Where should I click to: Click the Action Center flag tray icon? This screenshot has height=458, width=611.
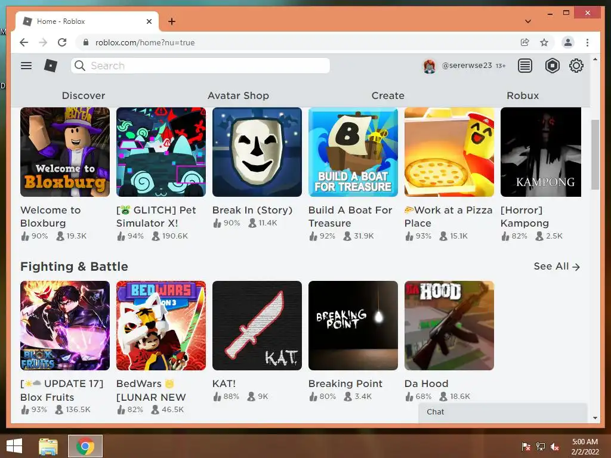click(526, 446)
